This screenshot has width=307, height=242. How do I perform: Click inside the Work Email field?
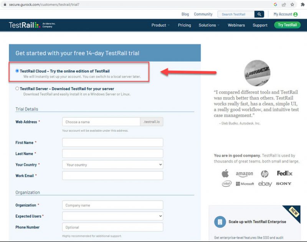click(112, 175)
